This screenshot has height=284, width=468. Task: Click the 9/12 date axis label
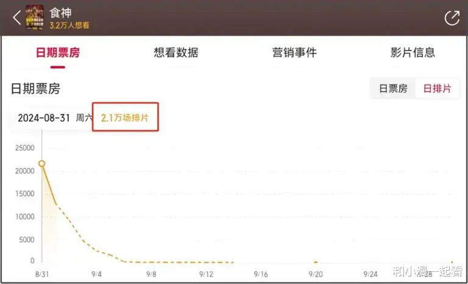pyautogui.click(x=206, y=274)
